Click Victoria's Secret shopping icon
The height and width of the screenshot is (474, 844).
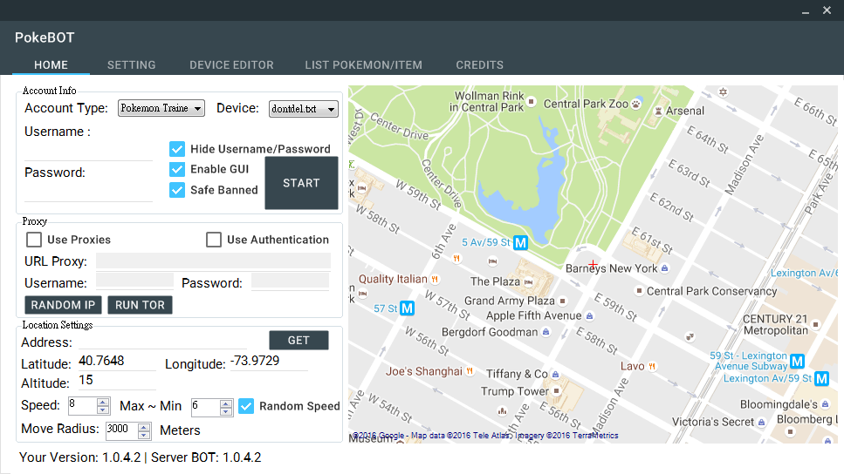coord(762,423)
